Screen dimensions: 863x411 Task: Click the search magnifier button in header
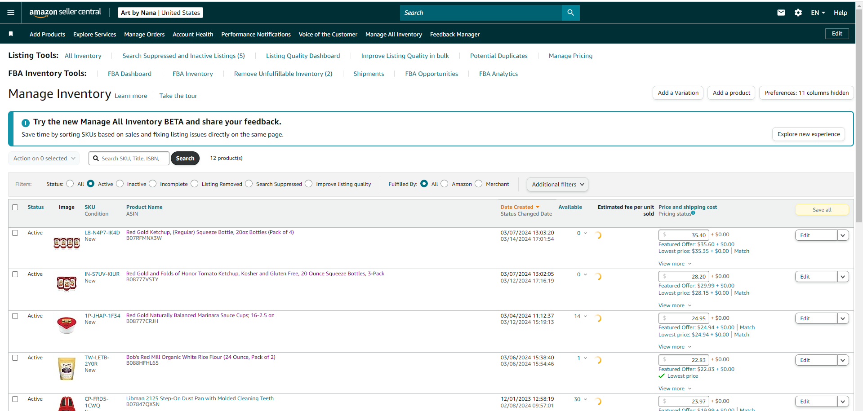pos(570,13)
